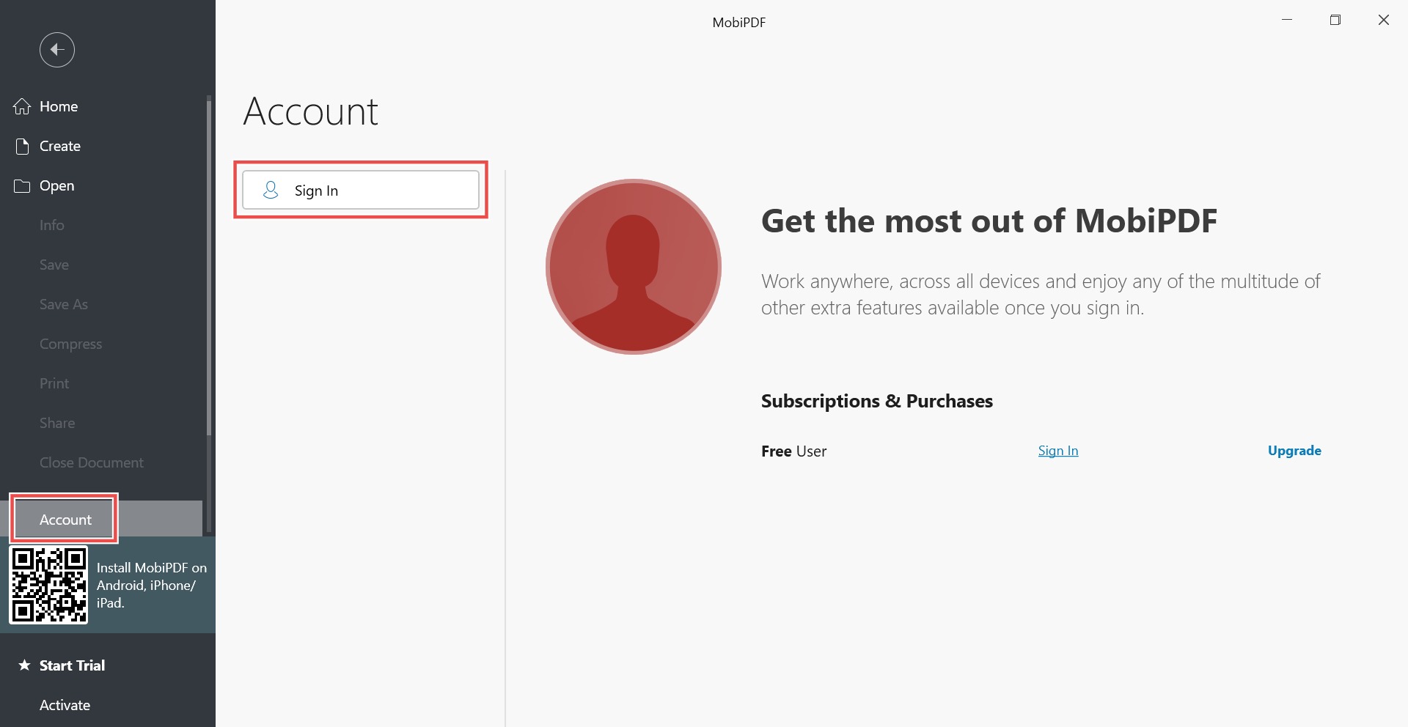Select Compress in the sidebar
1408x727 pixels.
pos(101,344)
